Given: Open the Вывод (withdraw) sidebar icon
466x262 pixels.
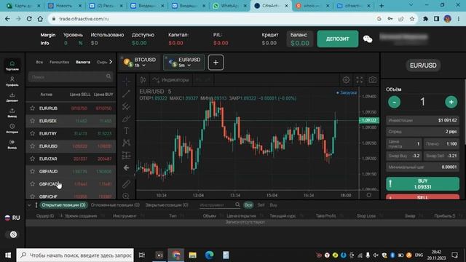Looking at the screenshot, I should pos(12,113).
